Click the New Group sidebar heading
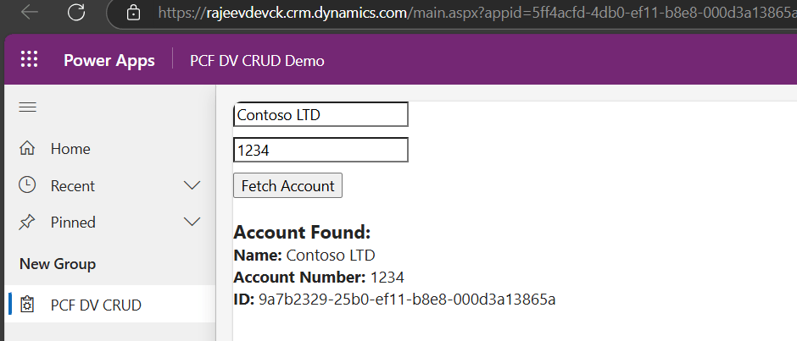797x341 pixels. 58,264
